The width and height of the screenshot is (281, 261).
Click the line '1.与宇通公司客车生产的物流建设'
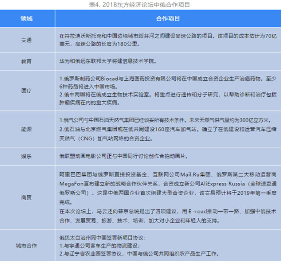[x=99, y=245]
